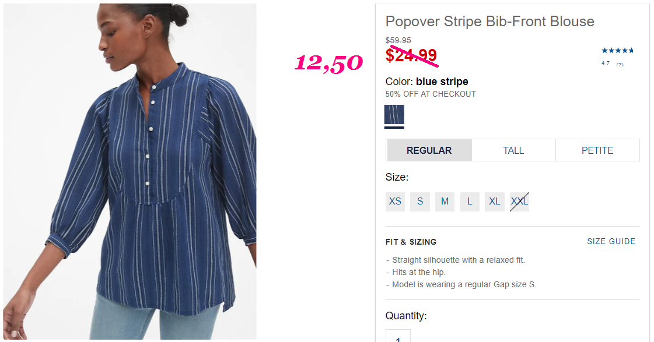The image size is (654, 342).
Task: Switch to the TALL fit tab
Action: 513,150
